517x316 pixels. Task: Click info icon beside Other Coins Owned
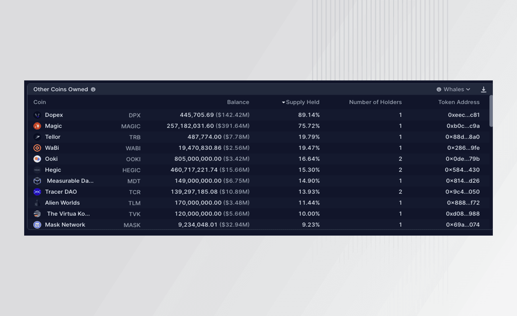point(93,89)
